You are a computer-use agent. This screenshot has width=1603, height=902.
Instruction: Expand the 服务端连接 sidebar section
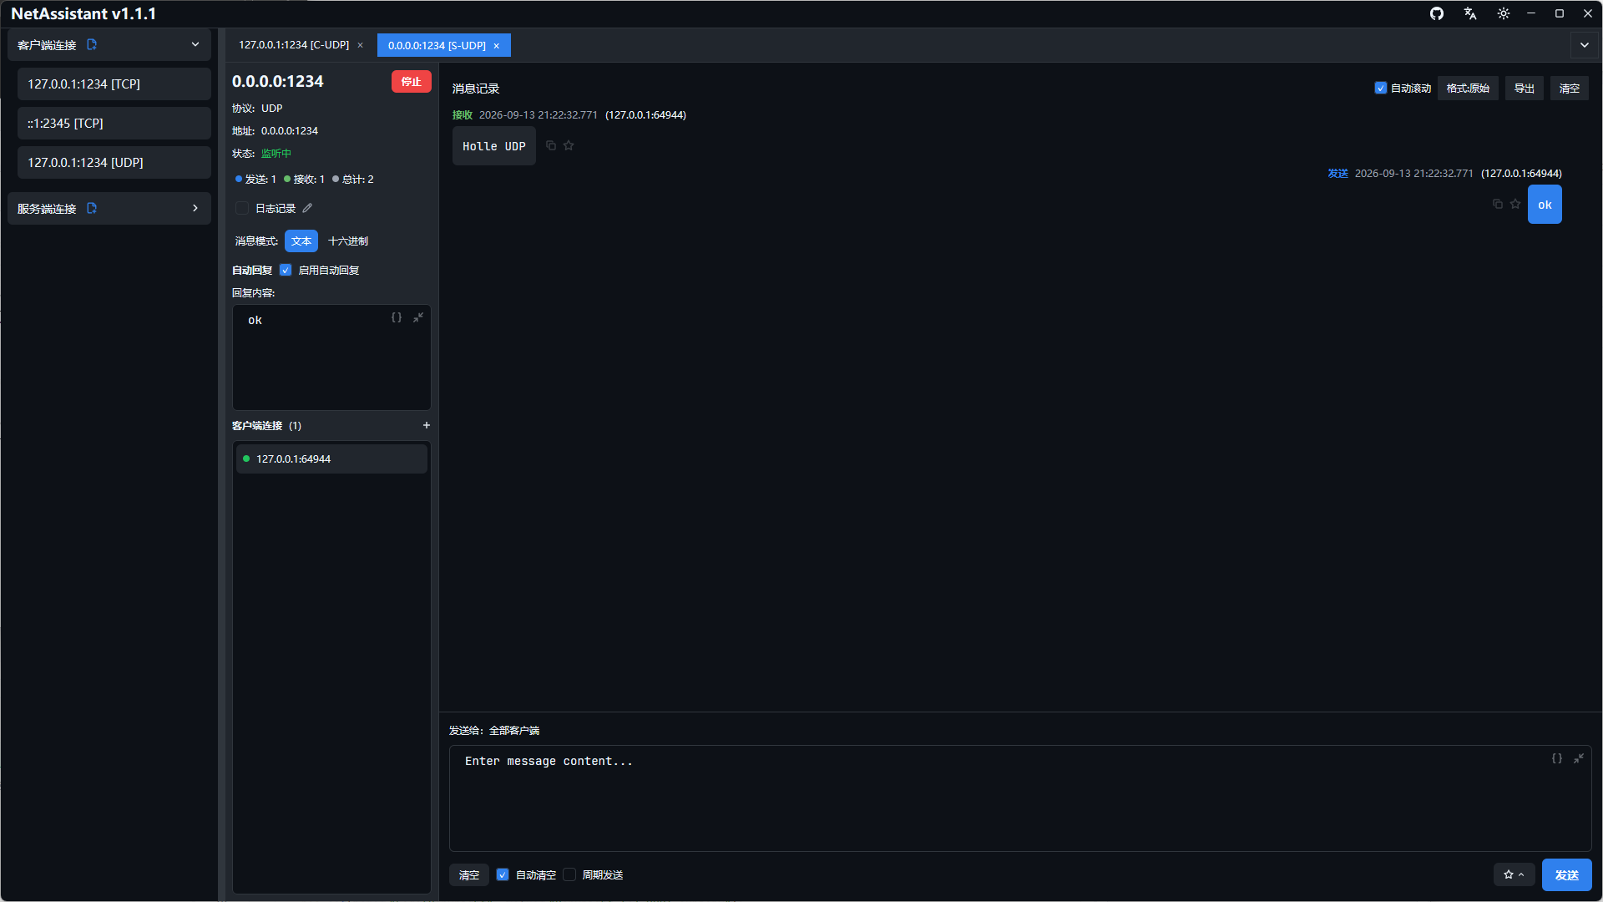tap(195, 208)
